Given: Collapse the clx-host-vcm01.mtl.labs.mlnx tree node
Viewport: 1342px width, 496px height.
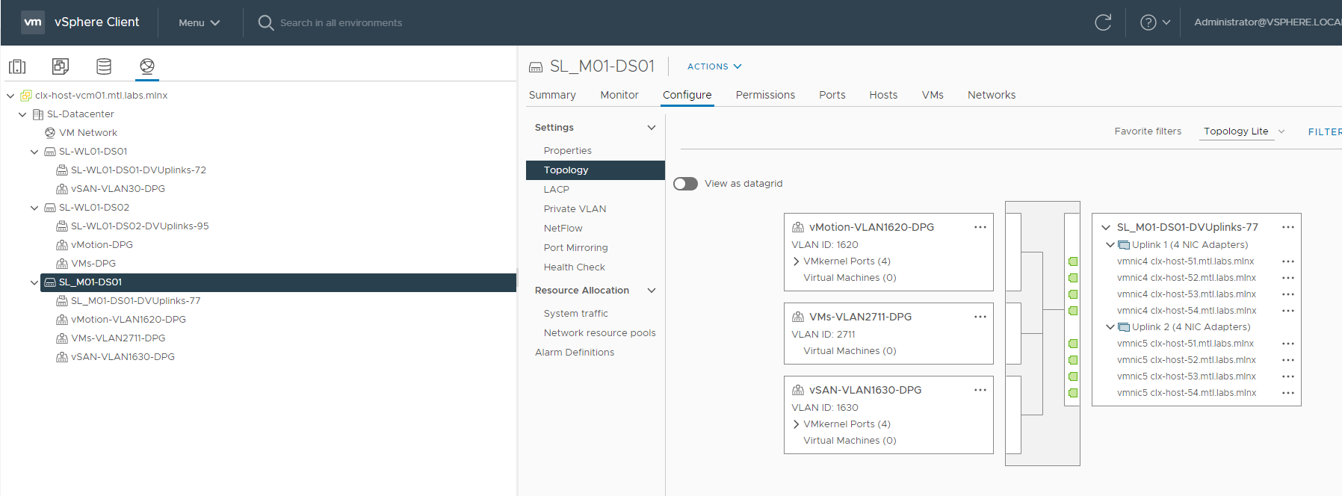Looking at the screenshot, I should coord(10,96).
